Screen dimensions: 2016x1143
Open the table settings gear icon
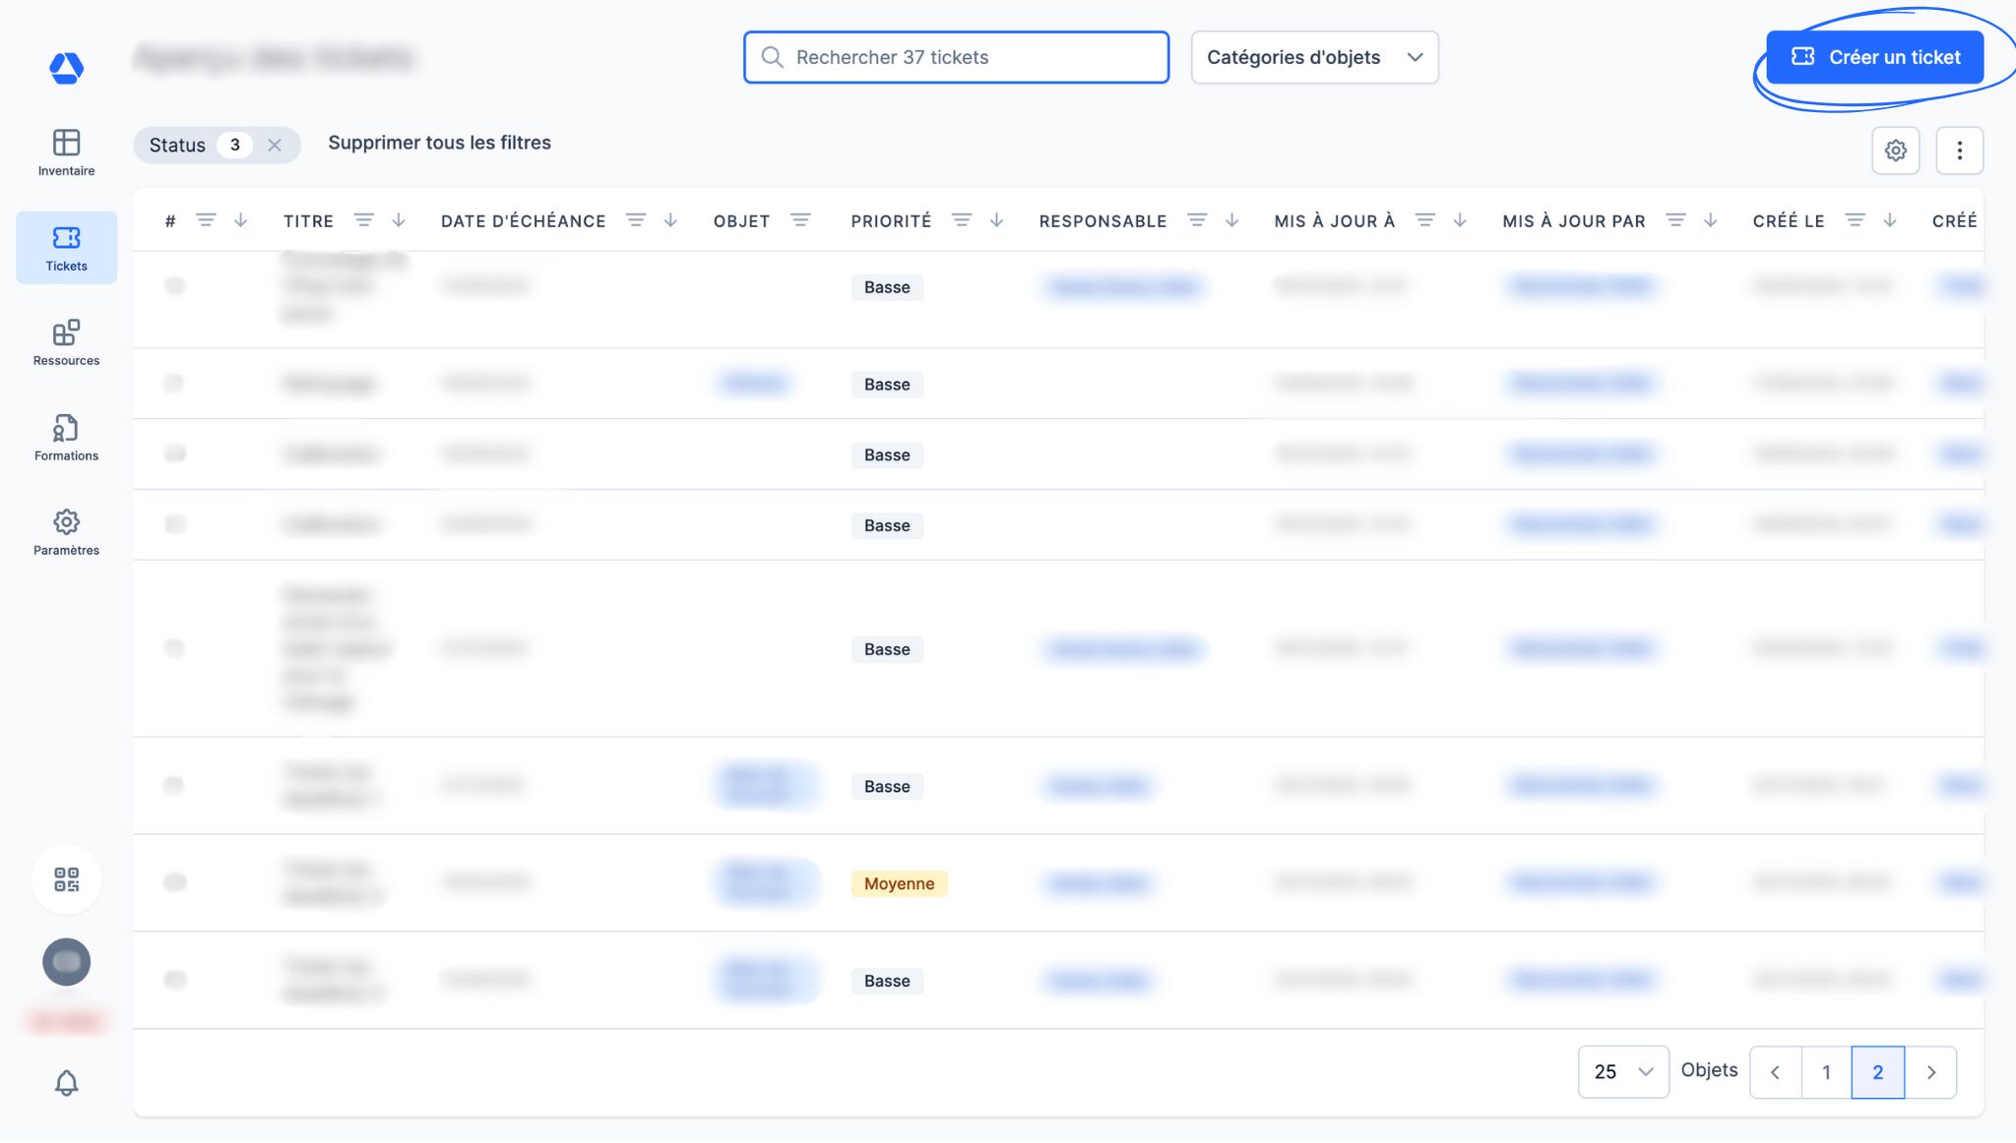(1895, 150)
